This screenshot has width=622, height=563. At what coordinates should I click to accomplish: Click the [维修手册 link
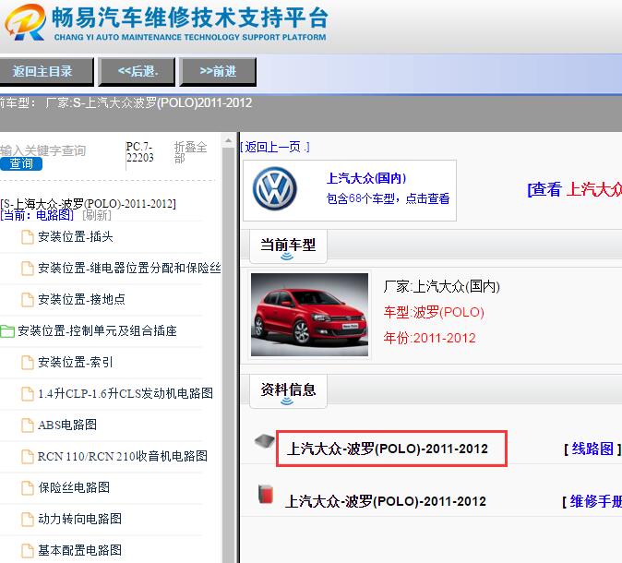(x=592, y=502)
